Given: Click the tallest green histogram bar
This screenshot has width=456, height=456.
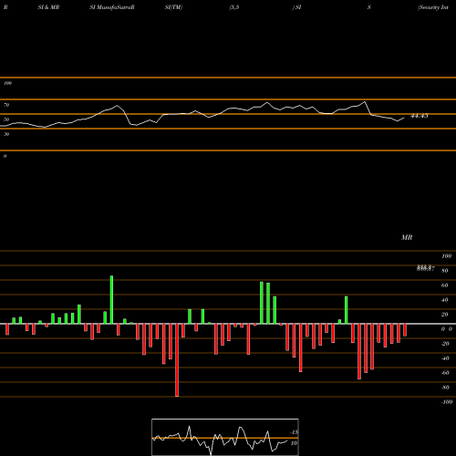Looking at the screenshot, I should coord(111,300).
